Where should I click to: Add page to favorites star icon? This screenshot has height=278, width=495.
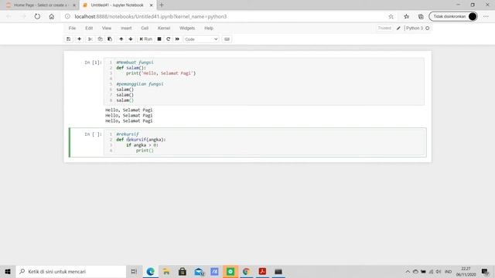click(391, 16)
